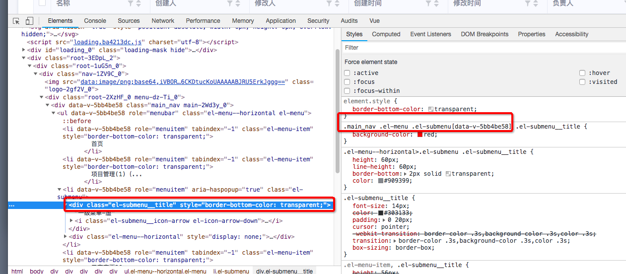Screen dimensions: 626x274
Task: Toggle the device toolbar icon
Action: 29,21
